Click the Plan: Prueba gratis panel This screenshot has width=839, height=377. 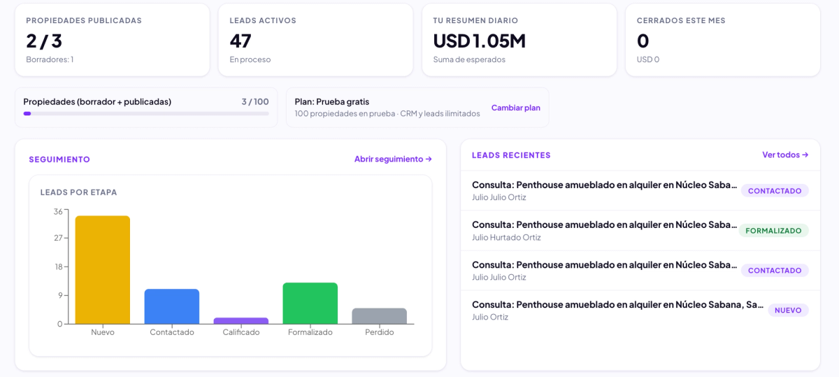point(417,107)
